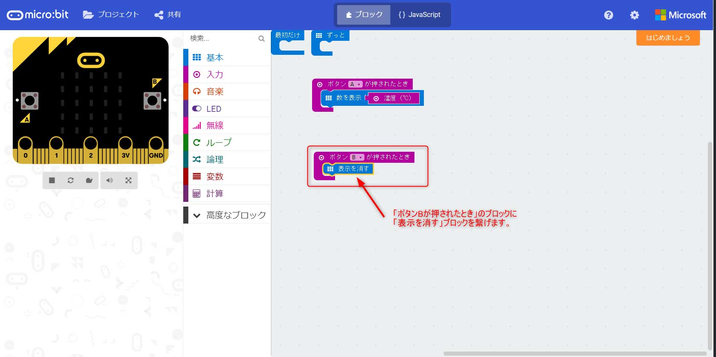
Task: Click the workspace horizontal scrollbar
Action: coord(575,354)
